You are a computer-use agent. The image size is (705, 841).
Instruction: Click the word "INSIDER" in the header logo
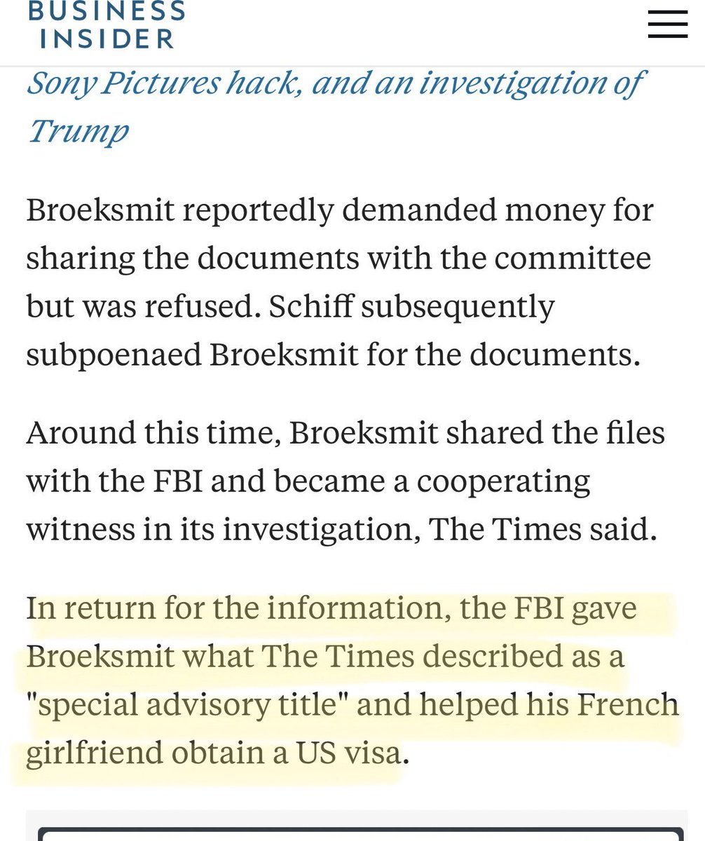pyautogui.click(x=106, y=38)
